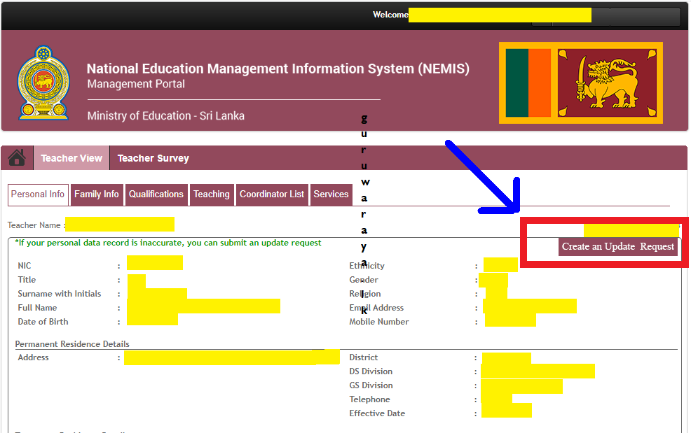Click the Effective Date value
691x433 pixels.
506,413
